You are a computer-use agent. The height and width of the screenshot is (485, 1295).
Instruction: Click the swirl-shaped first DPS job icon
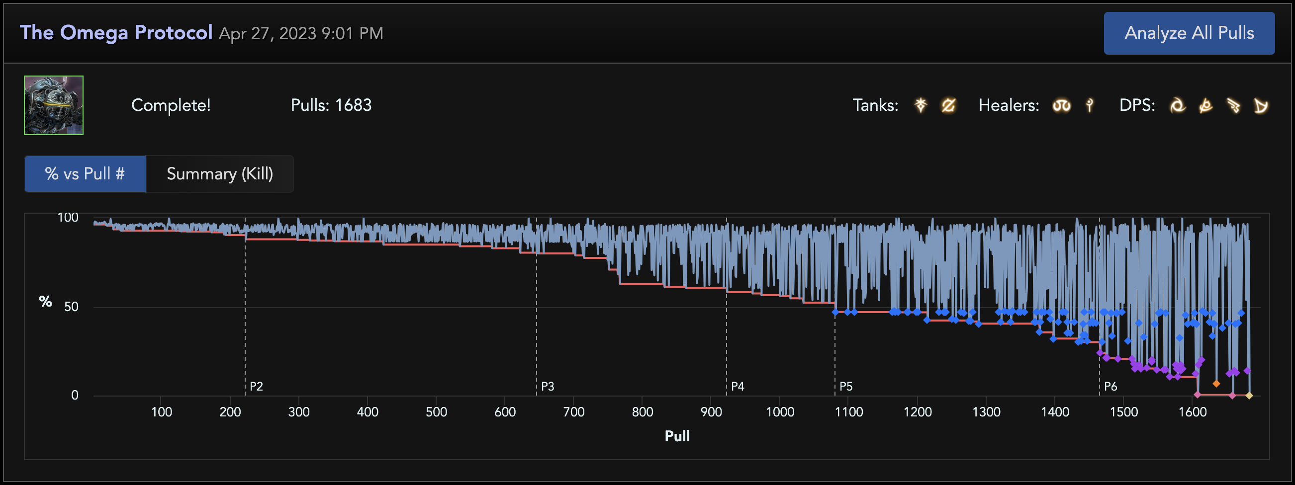pos(1177,105)
